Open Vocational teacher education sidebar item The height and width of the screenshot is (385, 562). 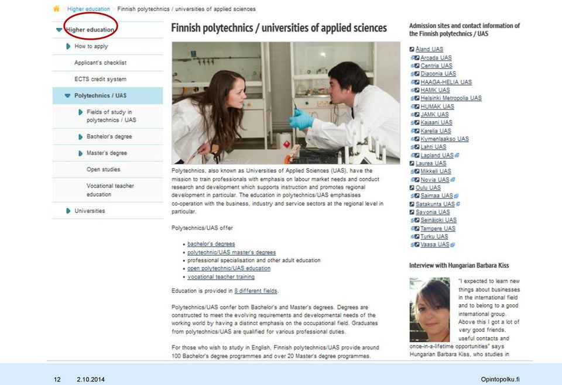pos(110,190)
